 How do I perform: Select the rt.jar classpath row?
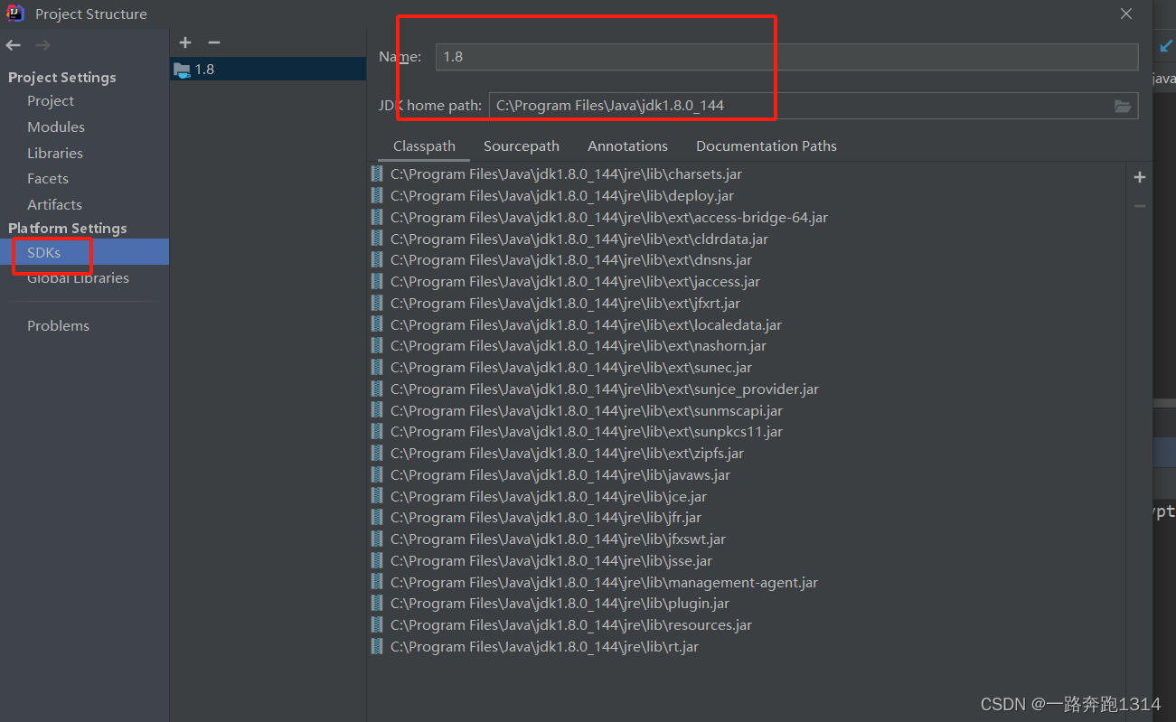(x=746, y=646)
